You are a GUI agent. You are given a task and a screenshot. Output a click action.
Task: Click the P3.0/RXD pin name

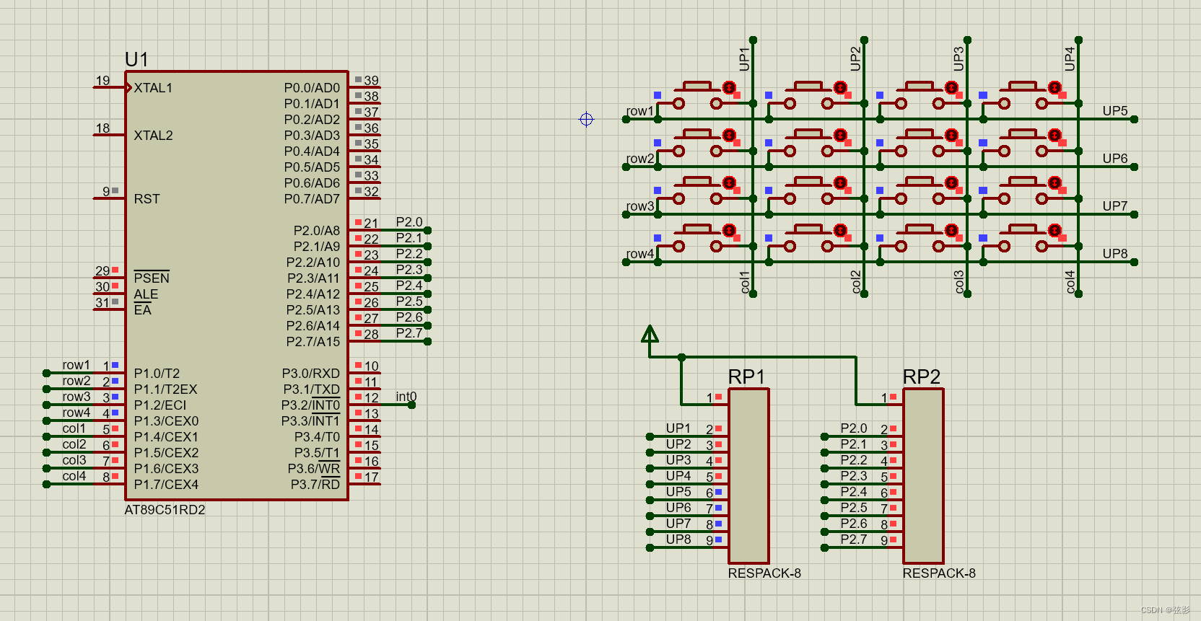click(310, 374)
